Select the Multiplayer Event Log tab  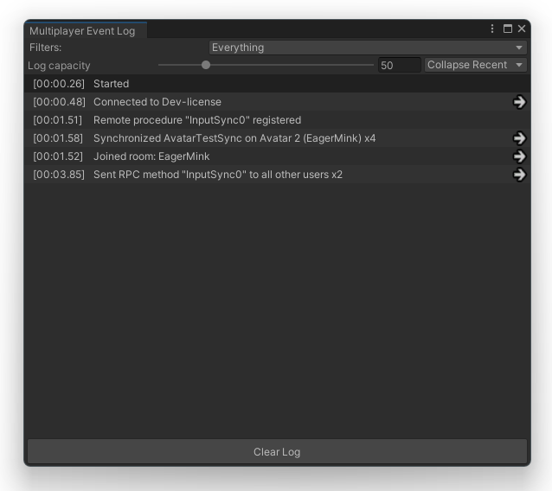click(83, 31)
